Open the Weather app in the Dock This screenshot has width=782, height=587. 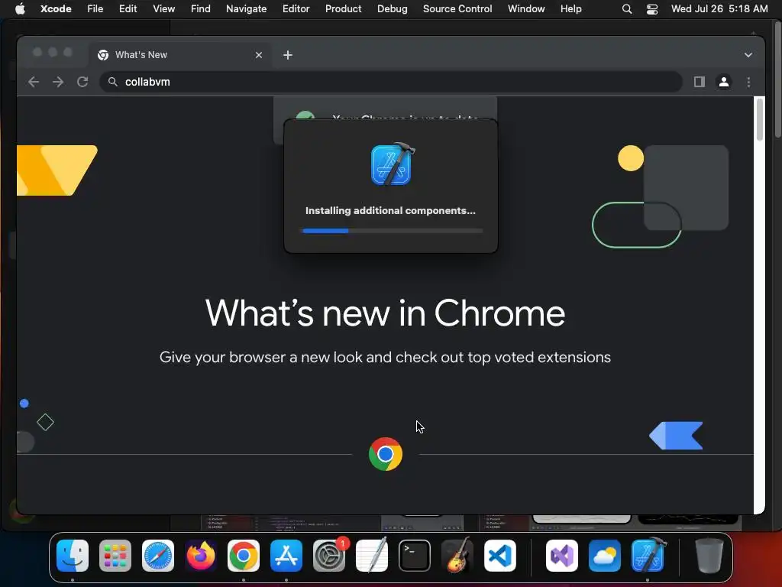point(605,556)
